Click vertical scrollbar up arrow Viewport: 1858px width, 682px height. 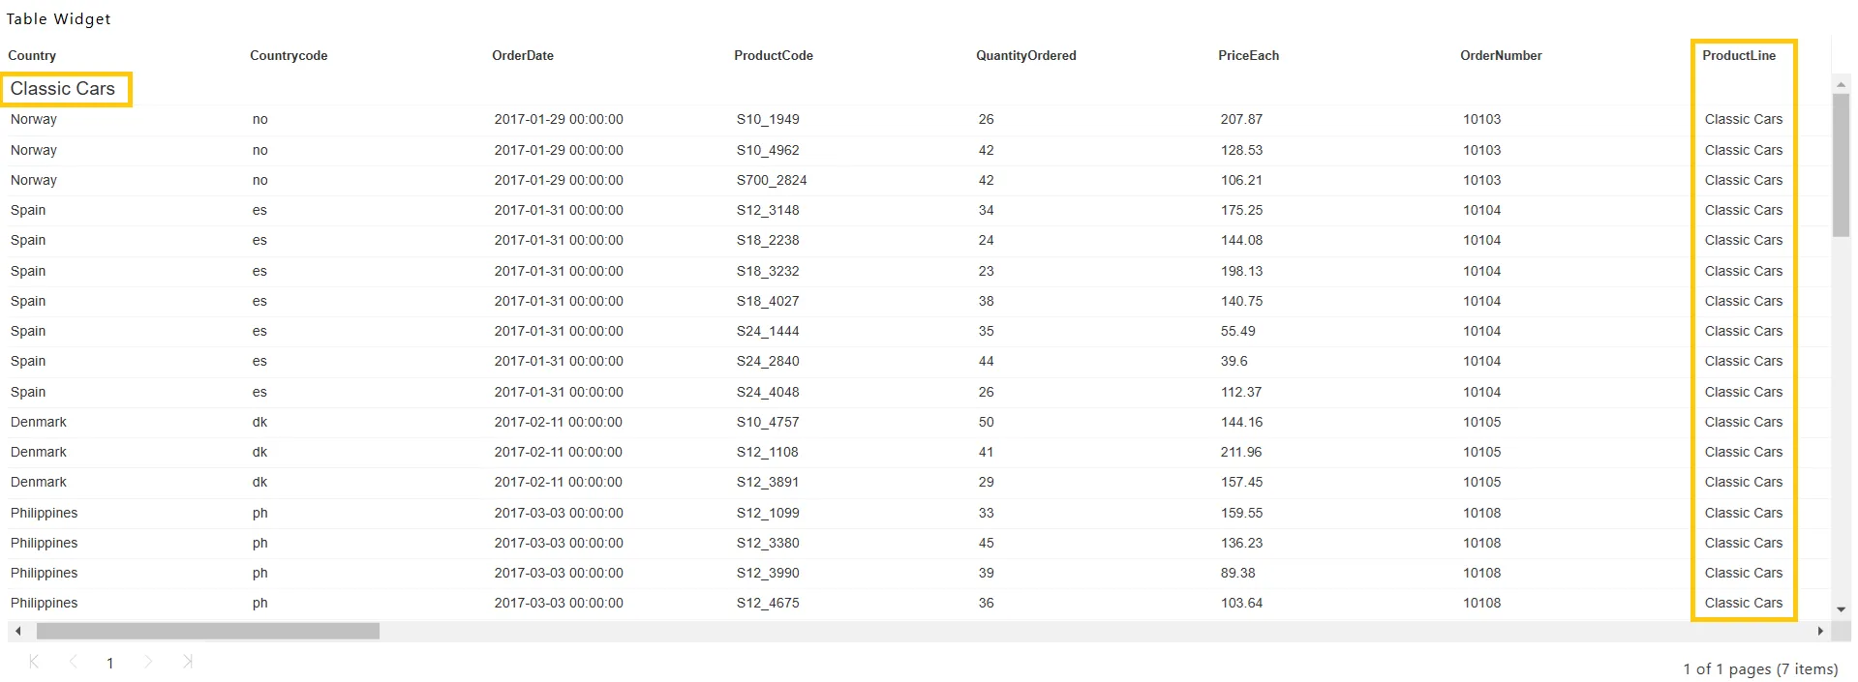pos(1842,84)
